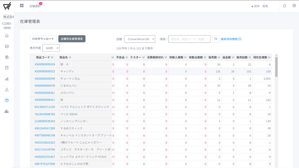299x168 pixels.
Task: Click the magnifier search button
Action: pos(216,39)
